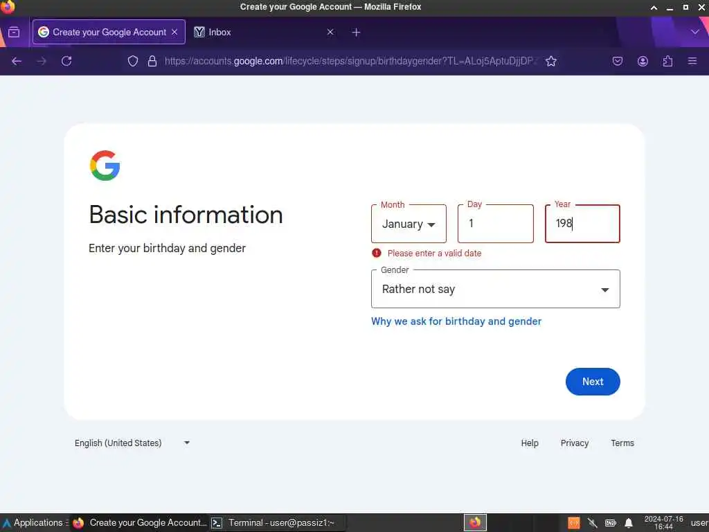Go back with the back arrow

click(x=17, y=61)
